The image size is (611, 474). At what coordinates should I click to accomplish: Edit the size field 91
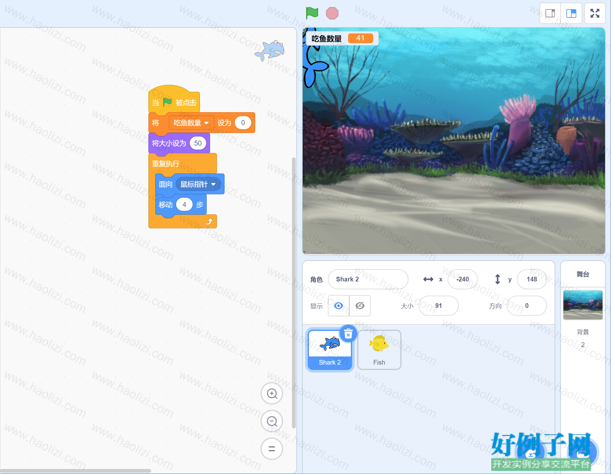(x=438, y=306)
